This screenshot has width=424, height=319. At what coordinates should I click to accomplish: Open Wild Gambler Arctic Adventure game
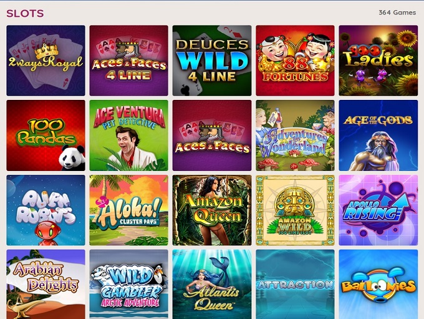click(128, 284)
